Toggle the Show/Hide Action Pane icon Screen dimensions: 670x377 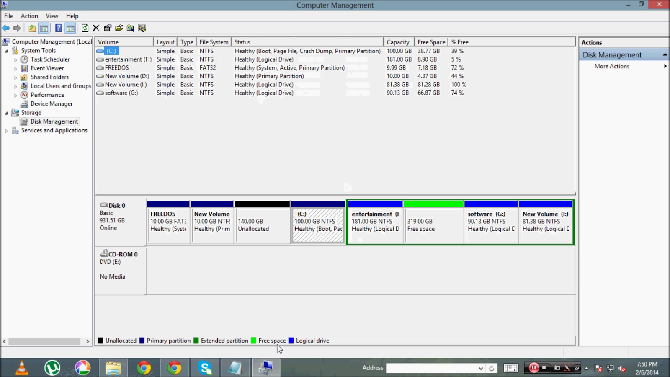tap(70, 28)
